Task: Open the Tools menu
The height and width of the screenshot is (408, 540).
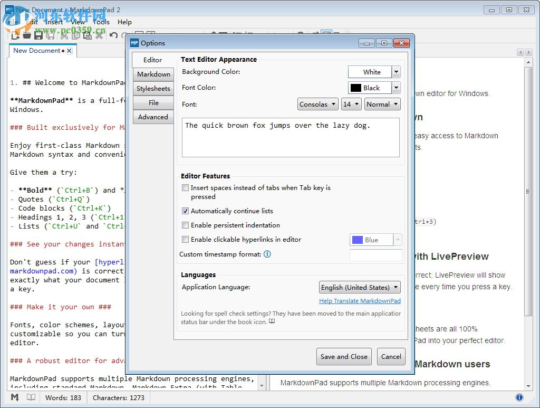Action: 101,22
